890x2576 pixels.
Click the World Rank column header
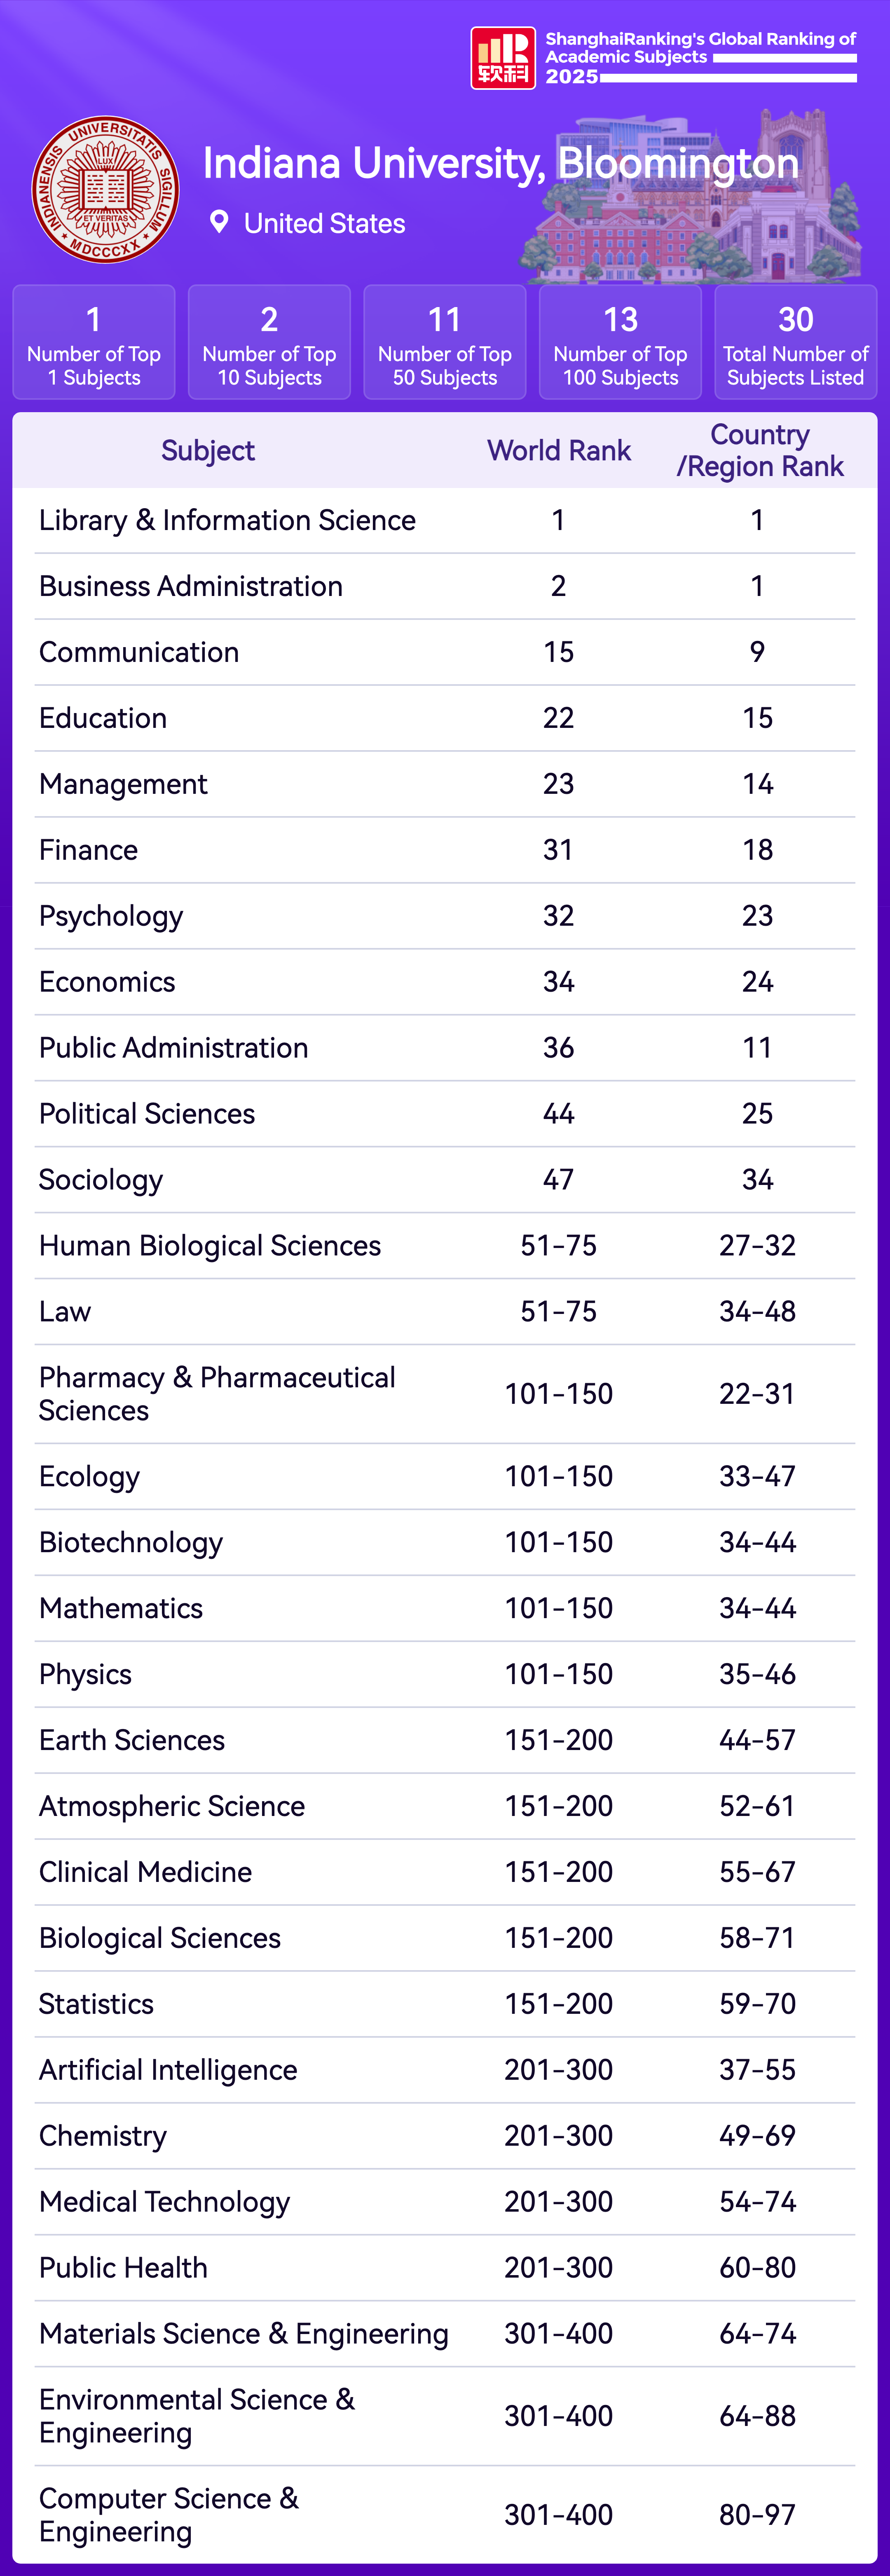(559, 451)
